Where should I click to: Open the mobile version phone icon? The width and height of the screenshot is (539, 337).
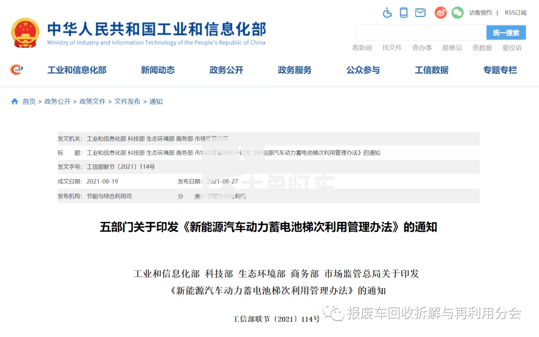(404, 13)
